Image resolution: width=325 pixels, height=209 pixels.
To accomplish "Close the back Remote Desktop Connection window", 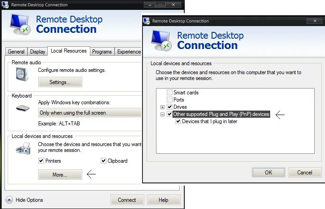I will coord(174,4).
